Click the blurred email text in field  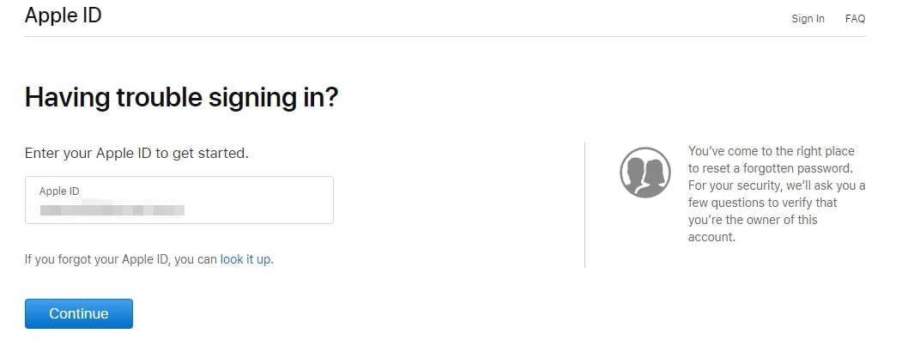(x=112, y=209)
